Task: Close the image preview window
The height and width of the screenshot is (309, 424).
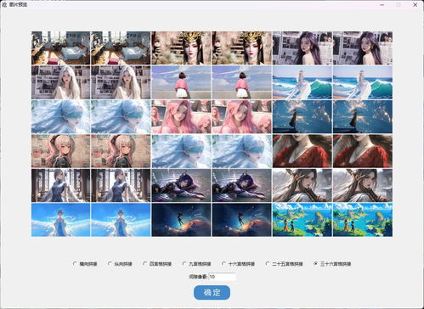Action: pyautogui.click(x=416, y=5)
